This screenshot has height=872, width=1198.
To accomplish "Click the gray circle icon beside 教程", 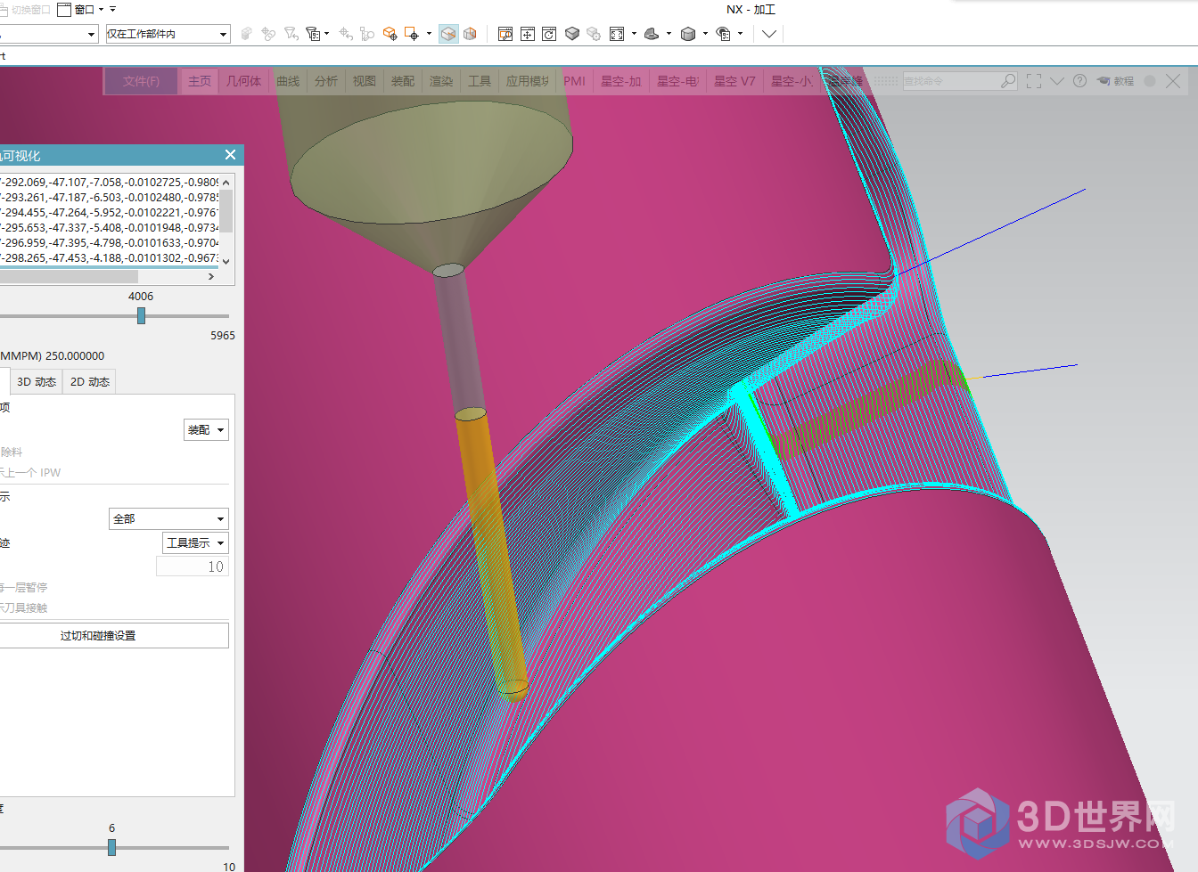I will 1150,81.
